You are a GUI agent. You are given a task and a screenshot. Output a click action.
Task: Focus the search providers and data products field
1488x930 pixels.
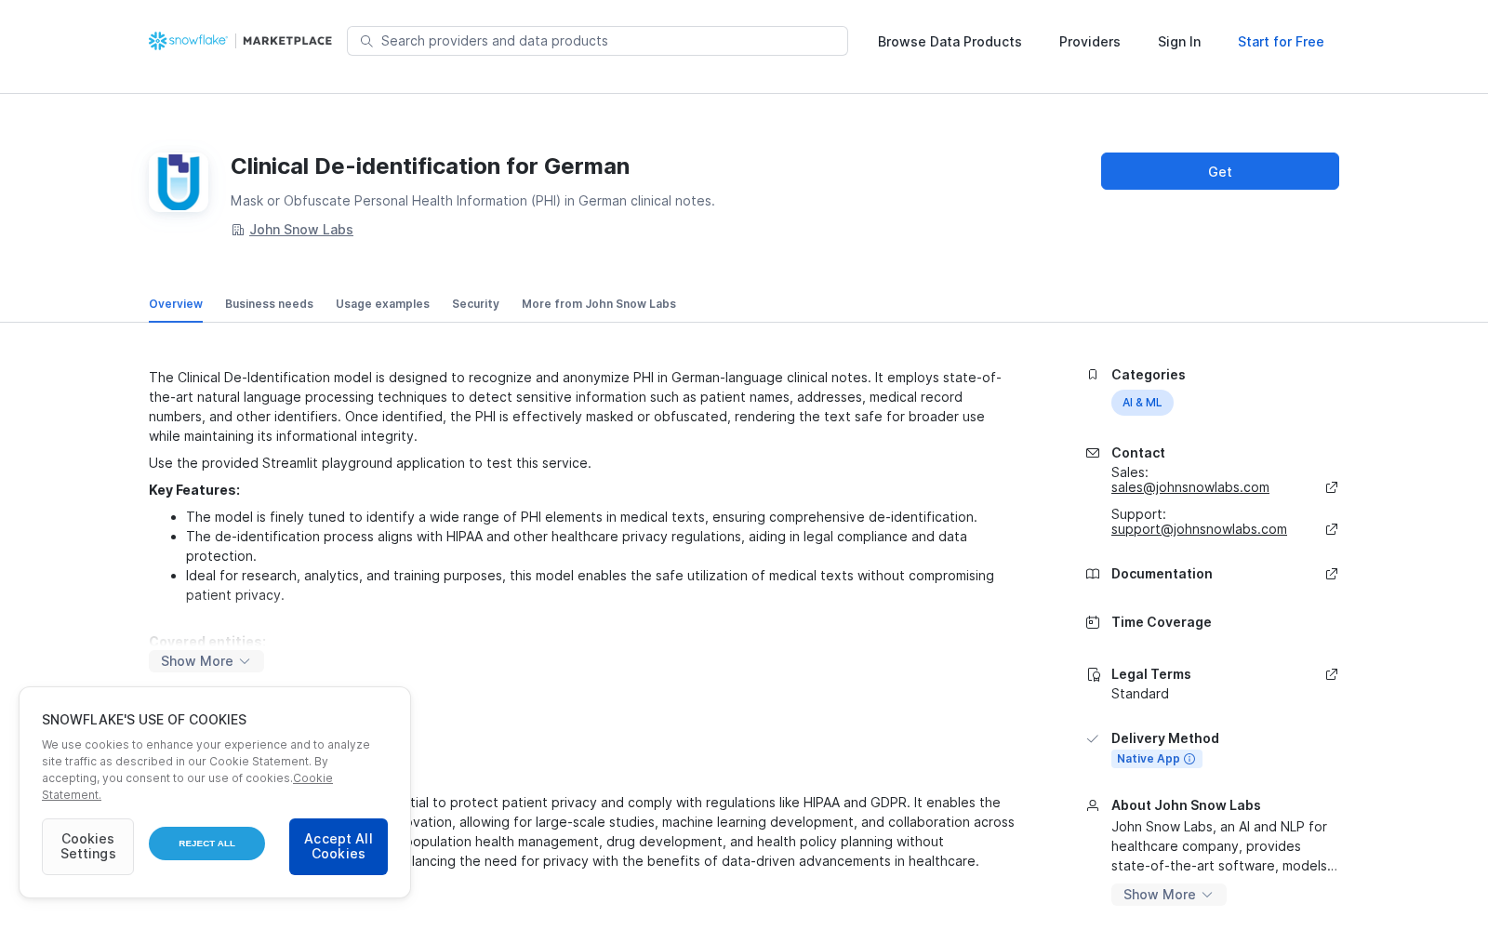pyautogui.click(x=597, y=41)
